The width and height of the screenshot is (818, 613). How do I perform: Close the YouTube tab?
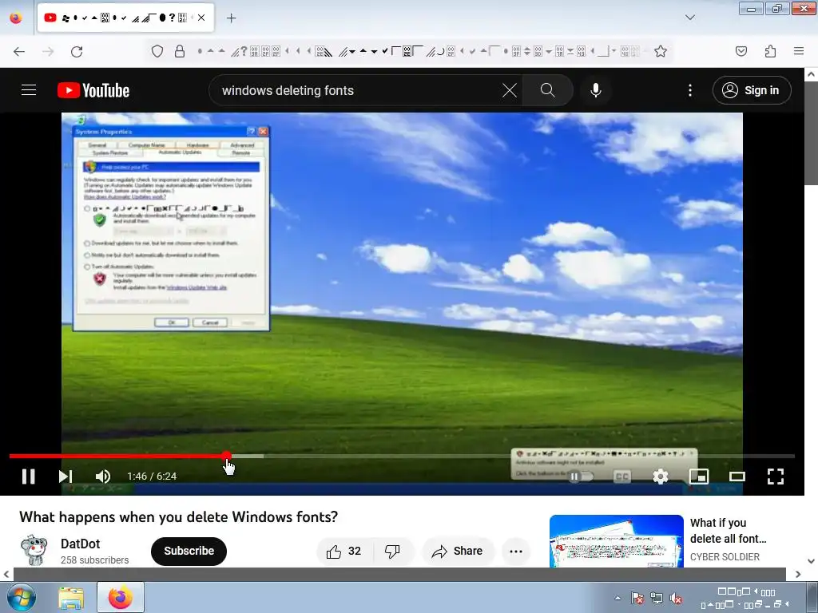201,18
